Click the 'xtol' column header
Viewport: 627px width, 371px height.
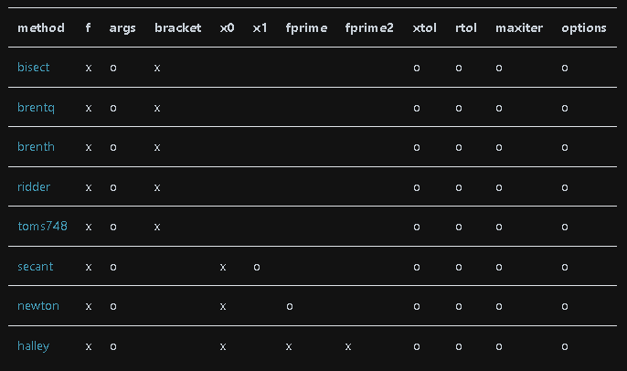(x=424, y=27)
